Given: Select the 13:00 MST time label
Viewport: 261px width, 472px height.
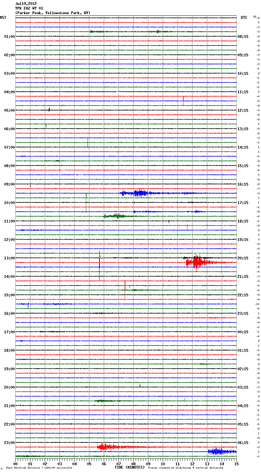Looking at the screenshot, I should click(x=9, y=258).
